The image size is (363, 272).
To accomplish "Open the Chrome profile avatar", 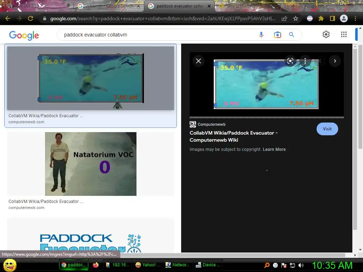I will click(x=344, y=18).
